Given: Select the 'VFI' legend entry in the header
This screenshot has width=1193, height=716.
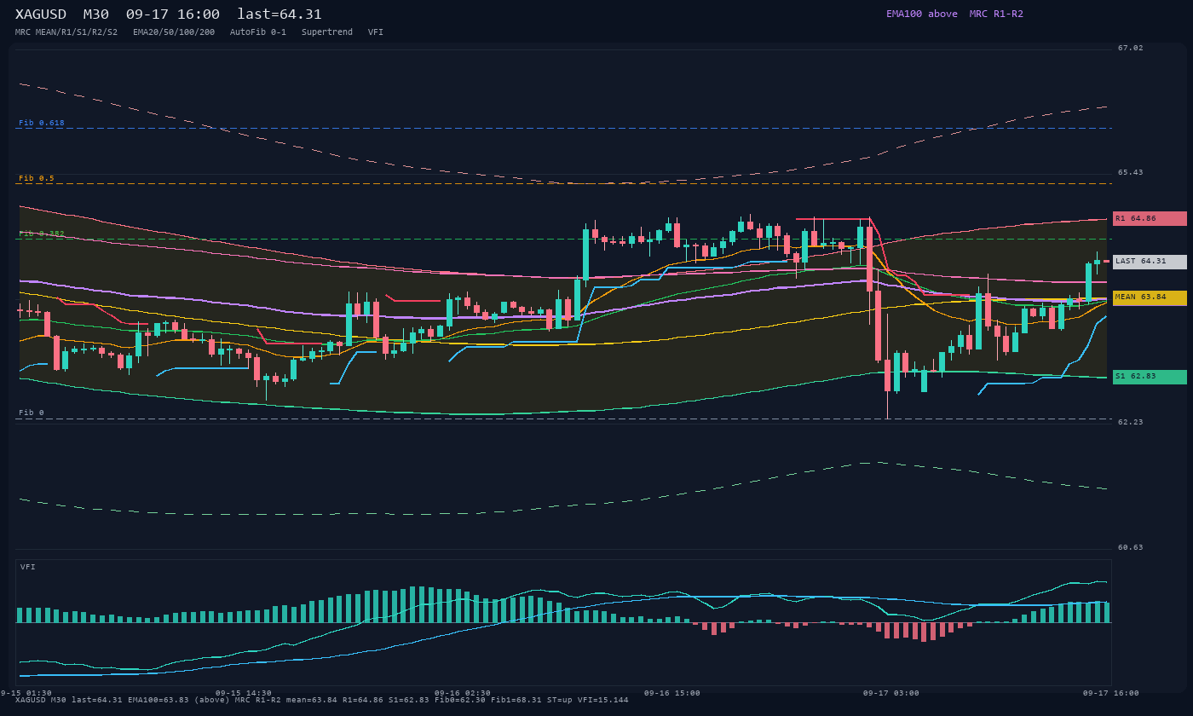Looking at the screenshot, I should (376, 32).
